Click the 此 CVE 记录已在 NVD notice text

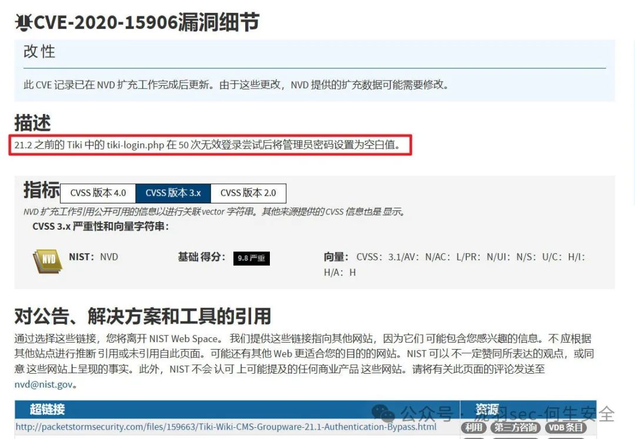coord(236,85)
